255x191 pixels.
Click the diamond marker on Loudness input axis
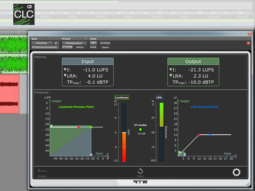coord(91,154)
